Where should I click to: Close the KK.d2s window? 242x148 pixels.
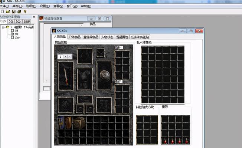[199, 31]
